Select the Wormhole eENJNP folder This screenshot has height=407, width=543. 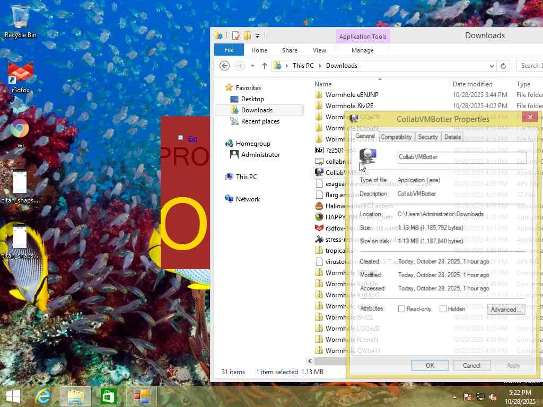click(x=352, y=94)
